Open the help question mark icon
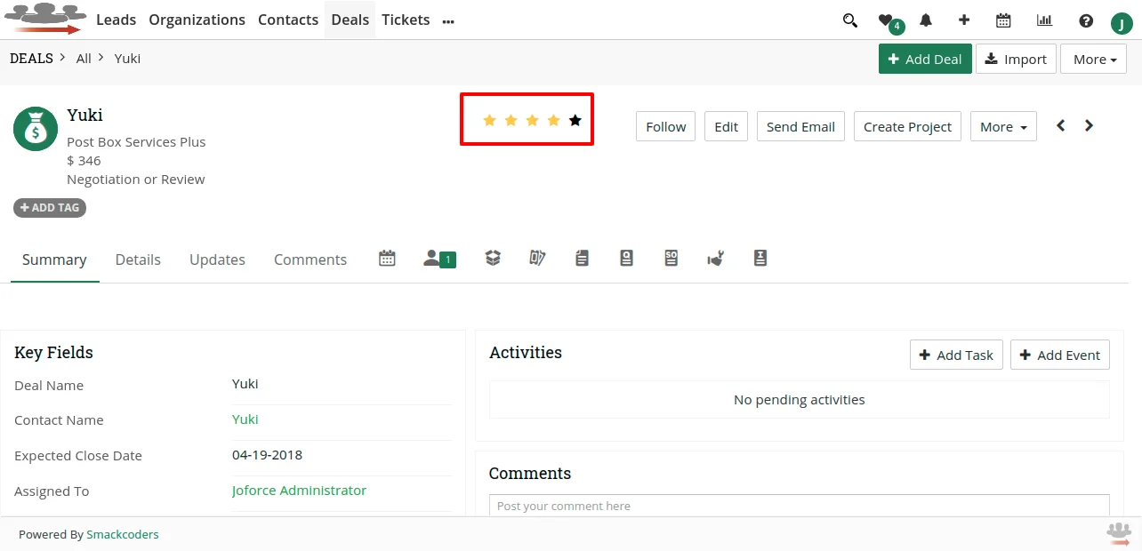Viewport: 1142px width, 551px height. (x=1085, y=20)
